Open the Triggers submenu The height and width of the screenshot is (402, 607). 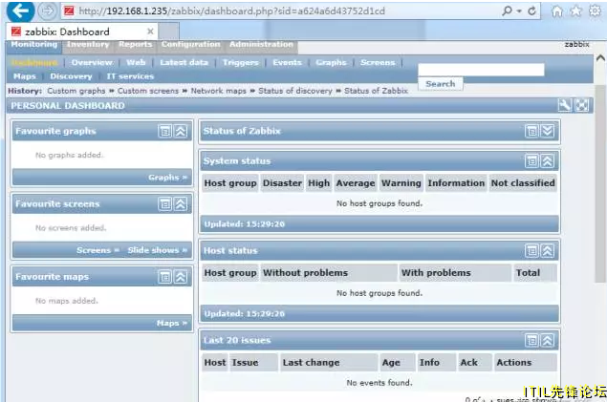[x=240, y=63]
